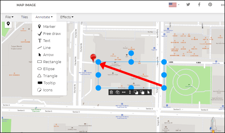Click the cursor icon in the object toolbar
Image resolution: width=225 pixels, height=133 pixels.
pyautogui.click(x=149, y=92)
